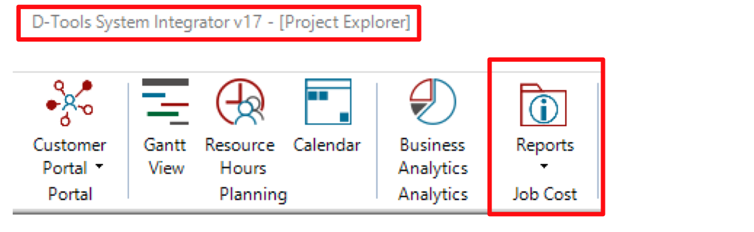Click the Gantt View bars icon
Image resolution: width=754 pixels, height=232 pixels.
(165, 102)
